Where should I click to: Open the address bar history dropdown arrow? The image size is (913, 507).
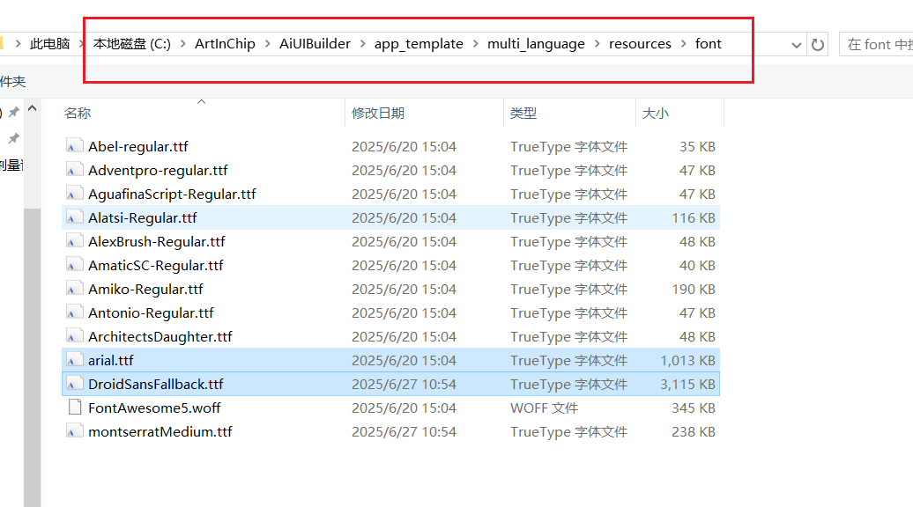pos(797,45)
